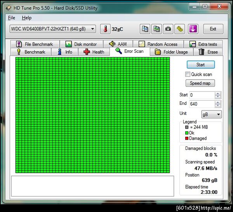Copy info to clipboard icon
233x212 pixels.
(x=145, y=29)
